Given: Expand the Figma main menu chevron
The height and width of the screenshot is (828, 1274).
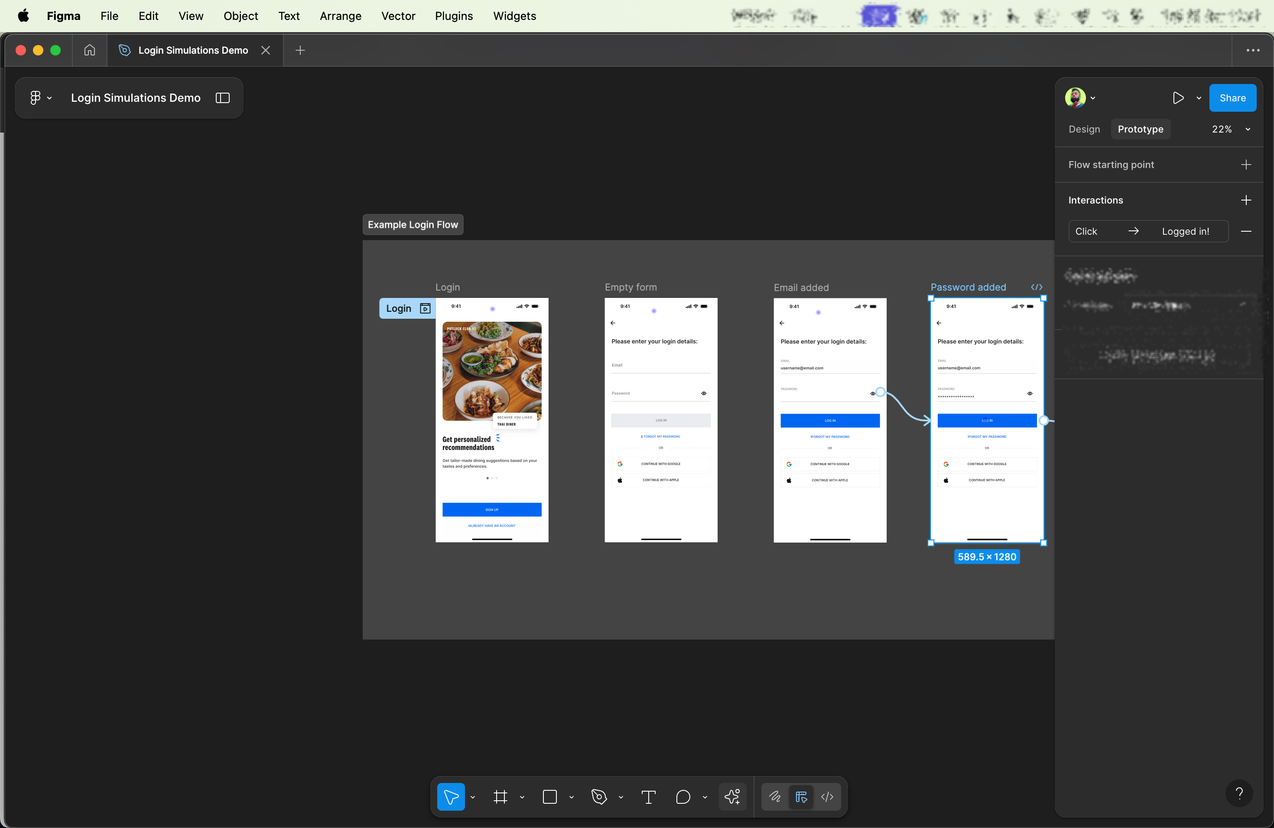Looking at the screenshot, I should 49,98.
